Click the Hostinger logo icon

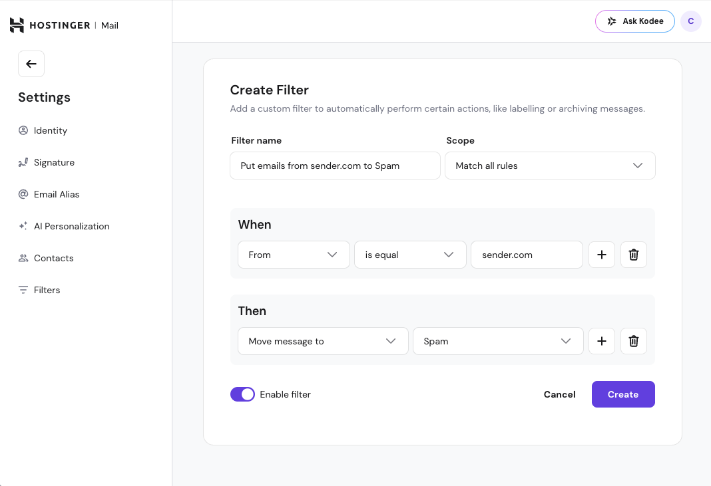[17, 25]
